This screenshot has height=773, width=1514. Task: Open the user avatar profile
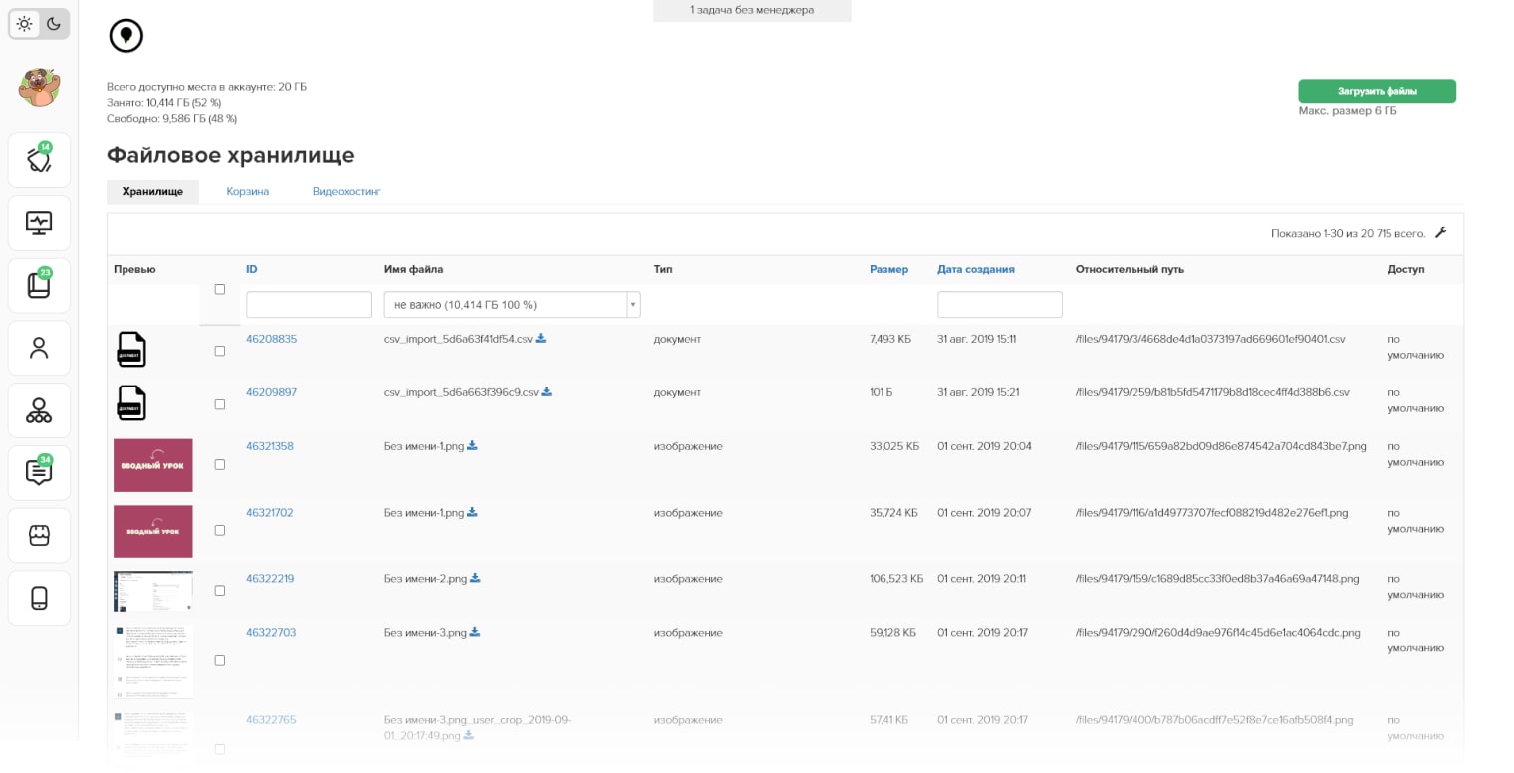click(39, 88)
